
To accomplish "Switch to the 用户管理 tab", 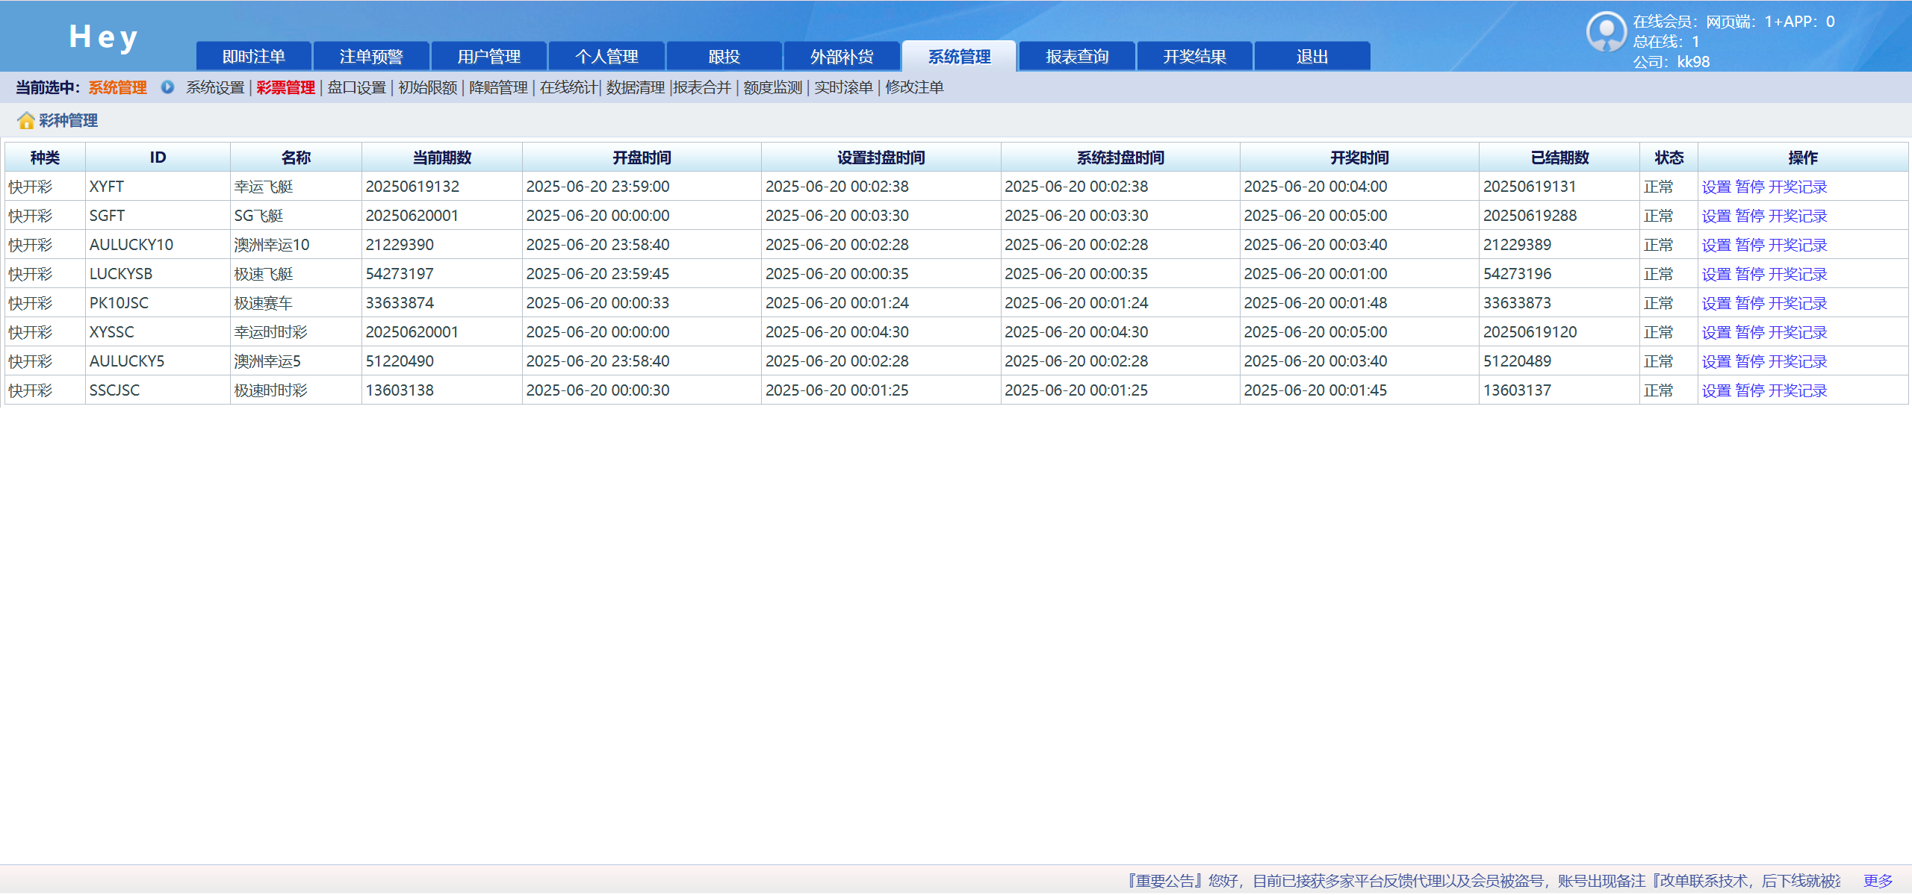I will click(489, 55).
